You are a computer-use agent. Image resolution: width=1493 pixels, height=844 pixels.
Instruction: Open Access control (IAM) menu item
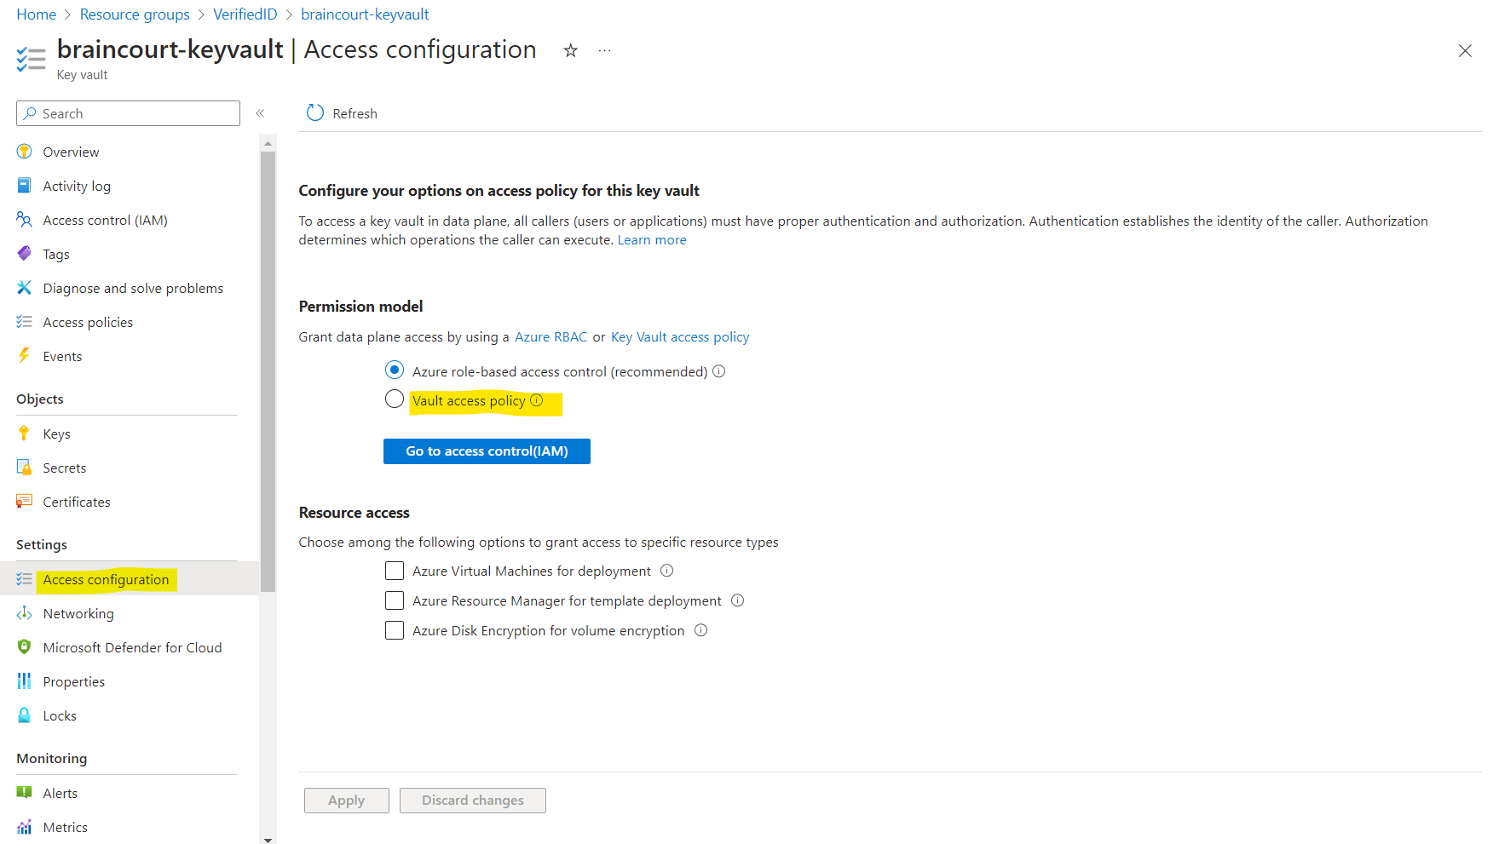106,220
